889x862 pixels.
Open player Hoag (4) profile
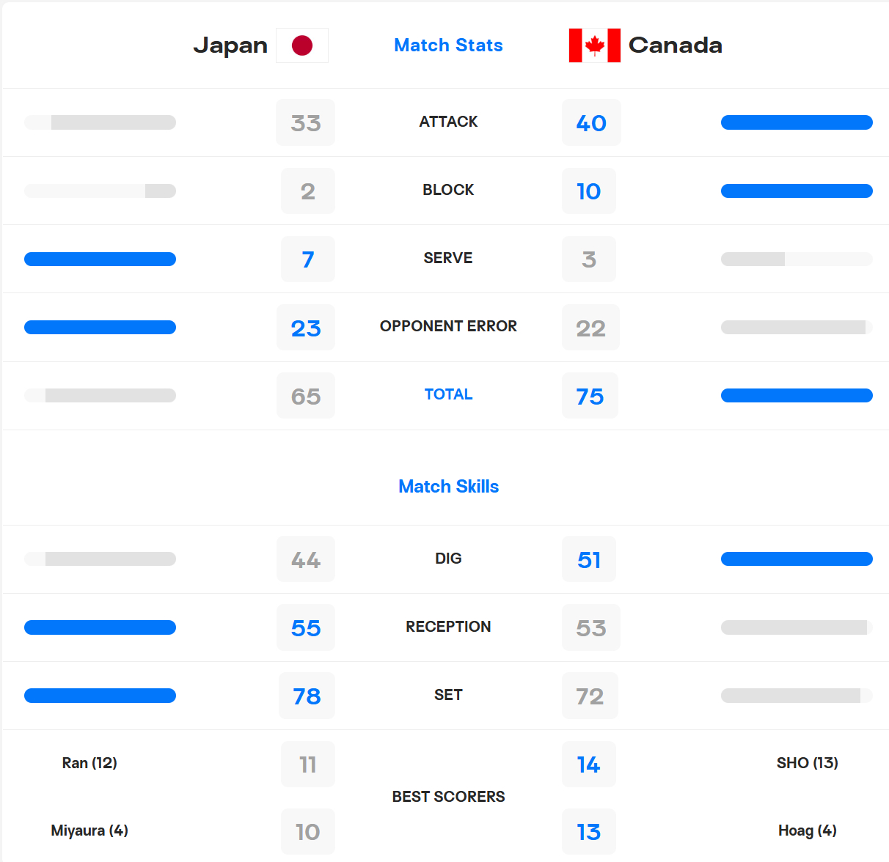click(808, 830)
